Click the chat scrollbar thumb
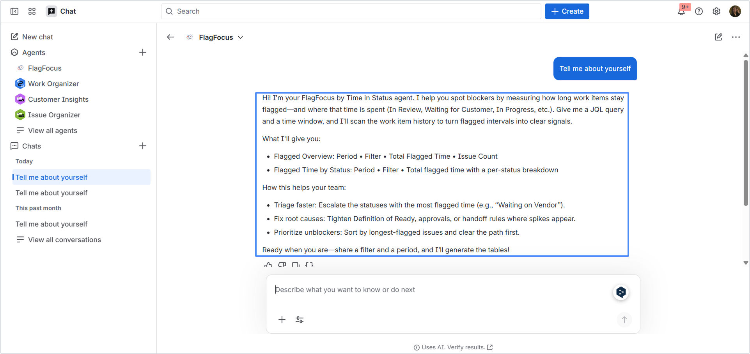The image size is (750, 354). 746,133
